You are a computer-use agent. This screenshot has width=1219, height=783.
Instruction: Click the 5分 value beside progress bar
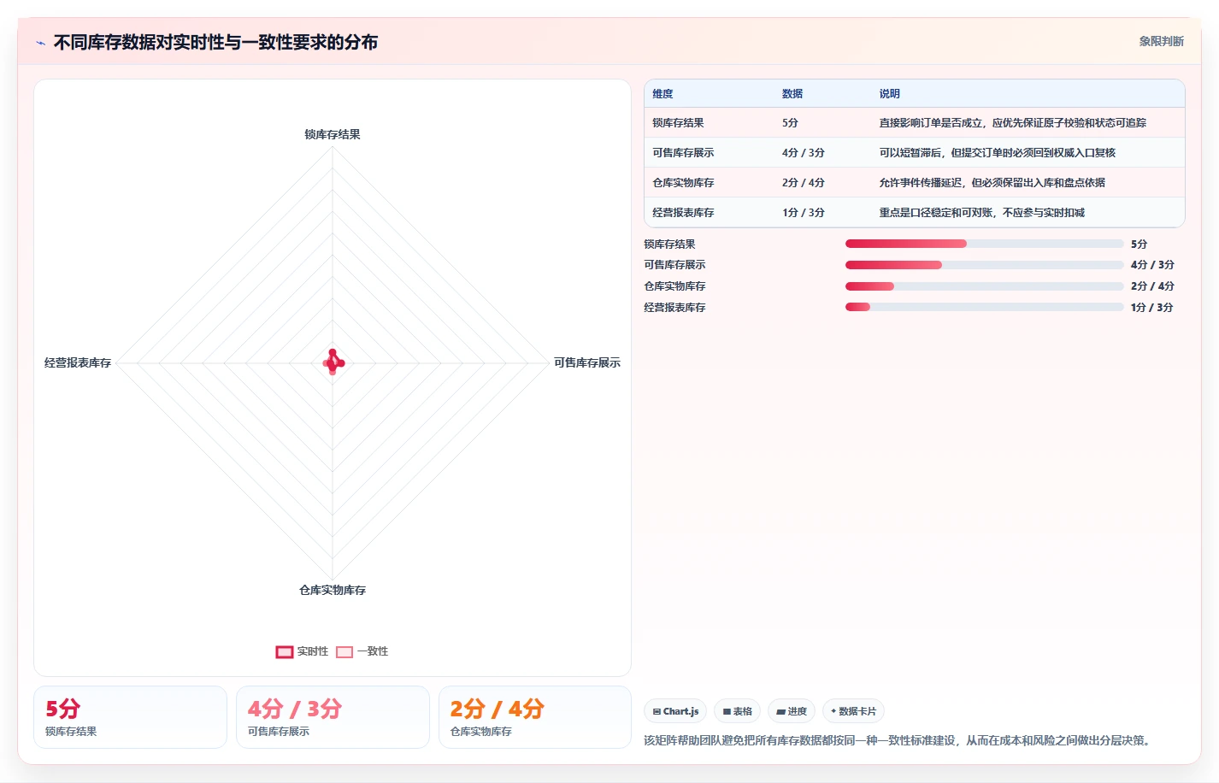[1139, 244]
